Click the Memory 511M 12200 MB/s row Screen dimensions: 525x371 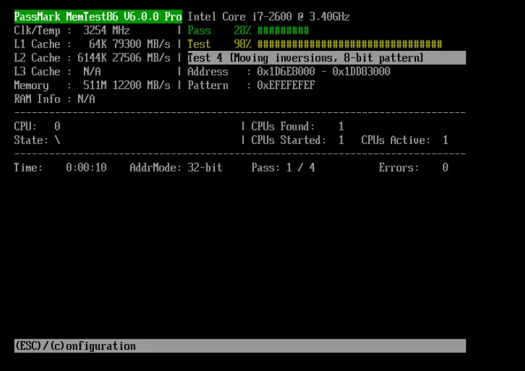92,85
